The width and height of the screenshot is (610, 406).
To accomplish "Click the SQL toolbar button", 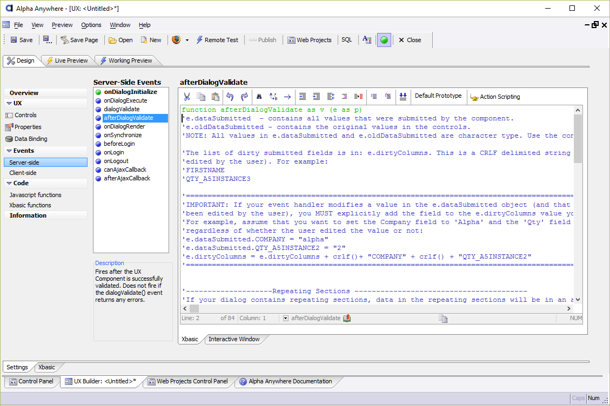I will point(347,39).
